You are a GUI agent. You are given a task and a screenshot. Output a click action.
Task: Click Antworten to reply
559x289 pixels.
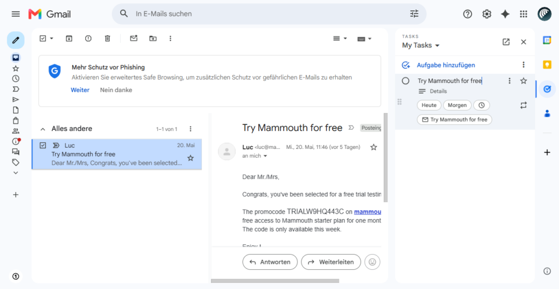(270, 262)
